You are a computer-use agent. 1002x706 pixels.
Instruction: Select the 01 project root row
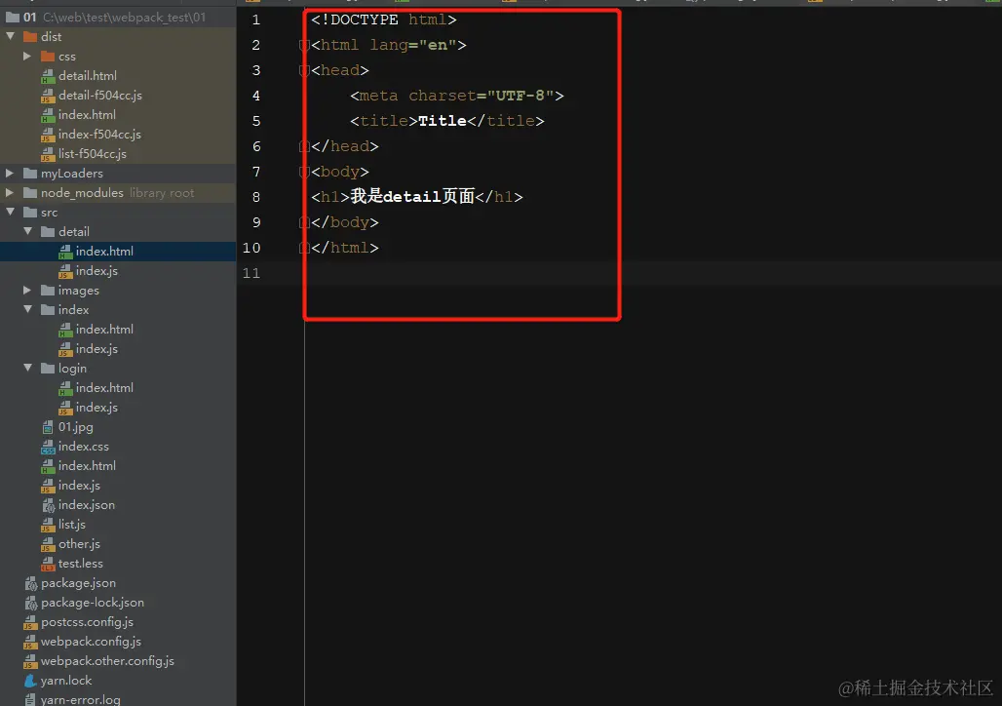118,18
